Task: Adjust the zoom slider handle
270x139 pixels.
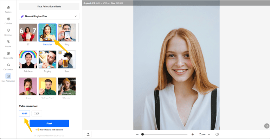Action: [x=142, y=134]
